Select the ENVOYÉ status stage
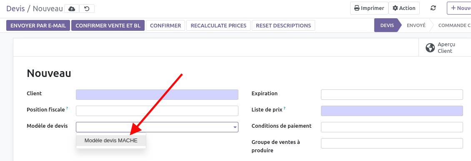Image resolution: width=471 pixels, height=161 pixels. pos(416,25)
